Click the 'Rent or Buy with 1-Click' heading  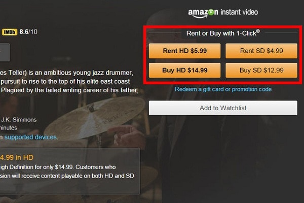[223, 33]
